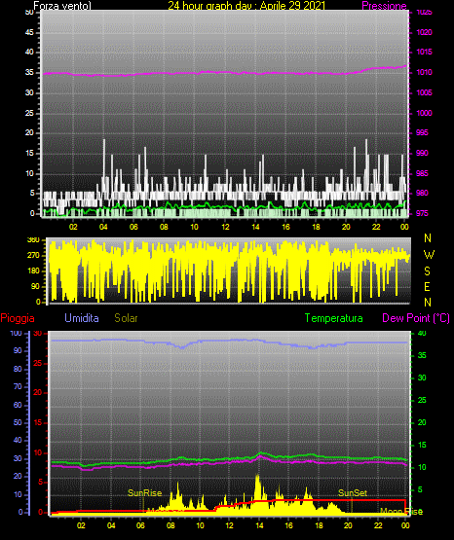Image resolution: width=454 pixels, height=540 pixels.
Task: Click wind direction axis value 270
Action: [x=33, y=256]
